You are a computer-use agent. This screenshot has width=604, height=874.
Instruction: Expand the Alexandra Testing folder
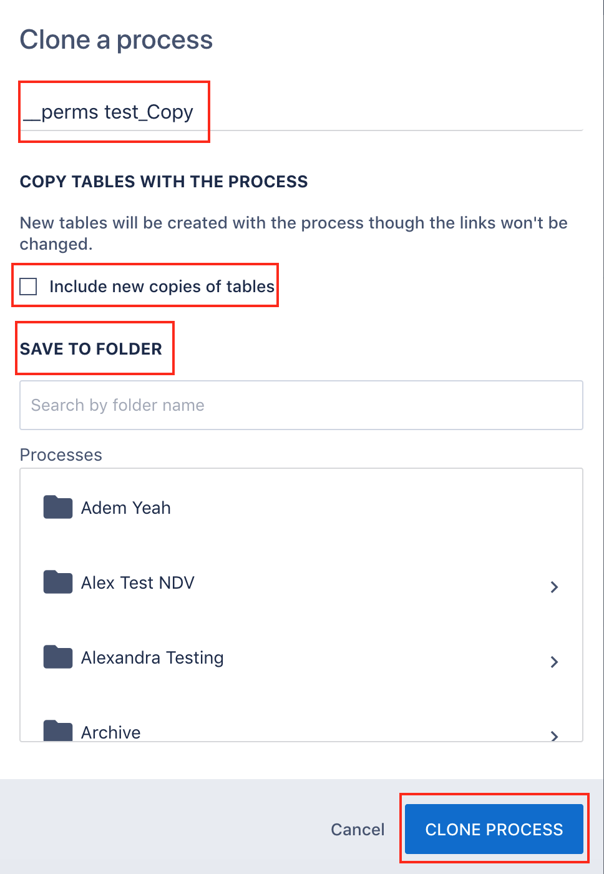pos(554,662)
